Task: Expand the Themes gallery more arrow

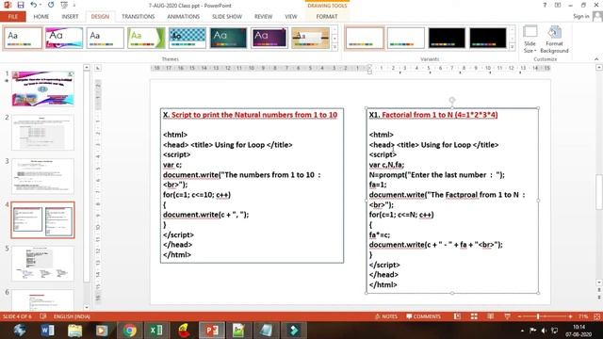Action: click(334, 47)
